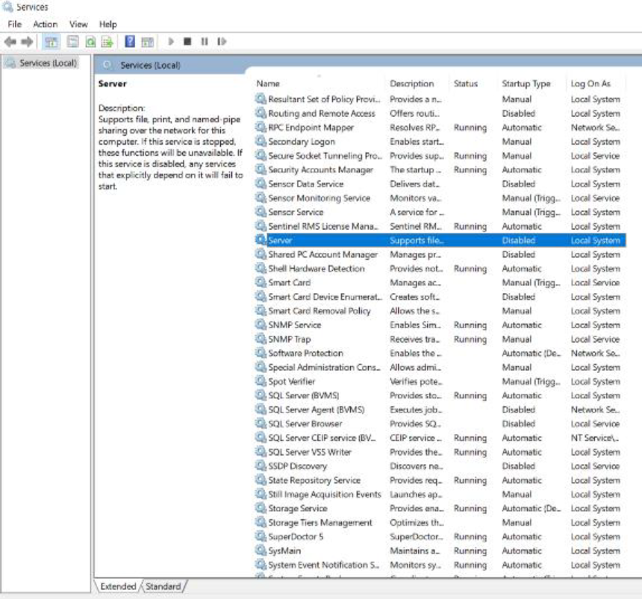Switch to the Standard tab
642x599 pixels.
pyautogui.click(x=164, y=586)
